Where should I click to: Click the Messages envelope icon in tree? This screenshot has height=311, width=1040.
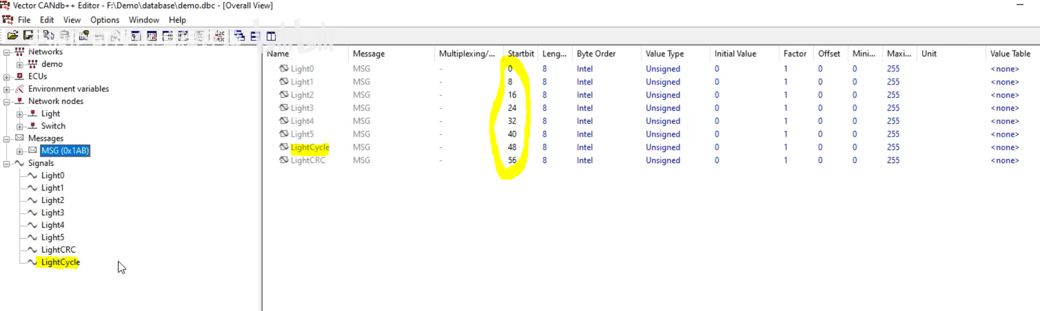tap(19, 138)
